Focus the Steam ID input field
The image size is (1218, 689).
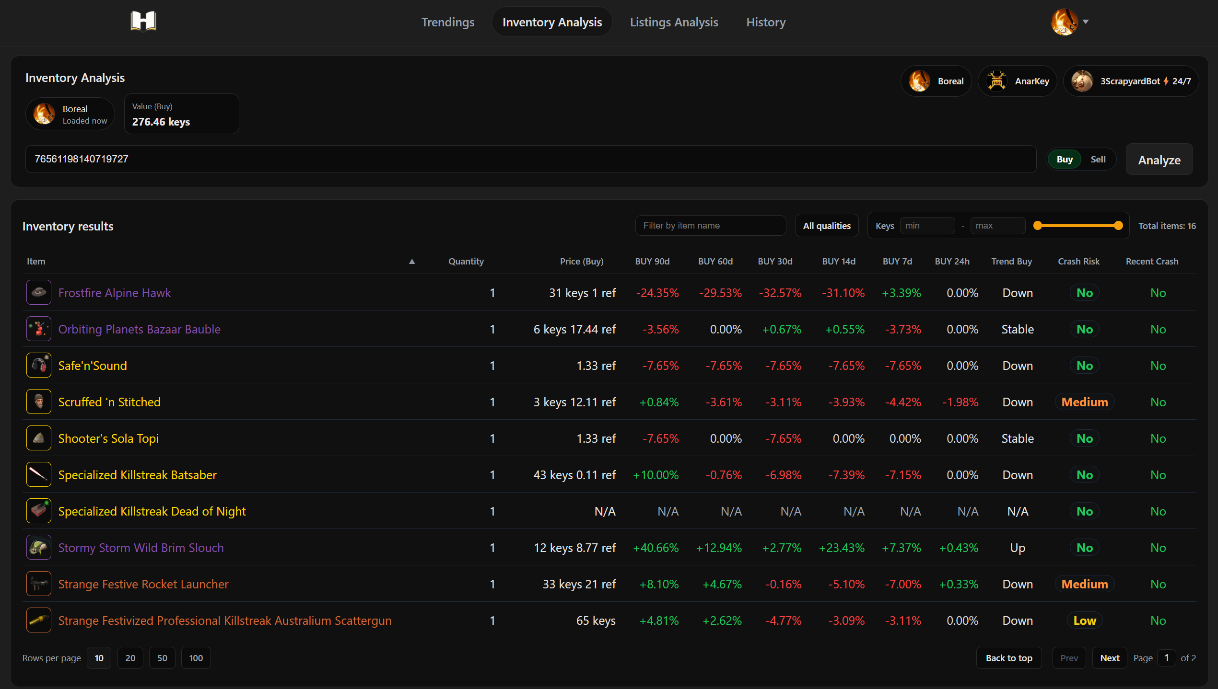(531, 159)
